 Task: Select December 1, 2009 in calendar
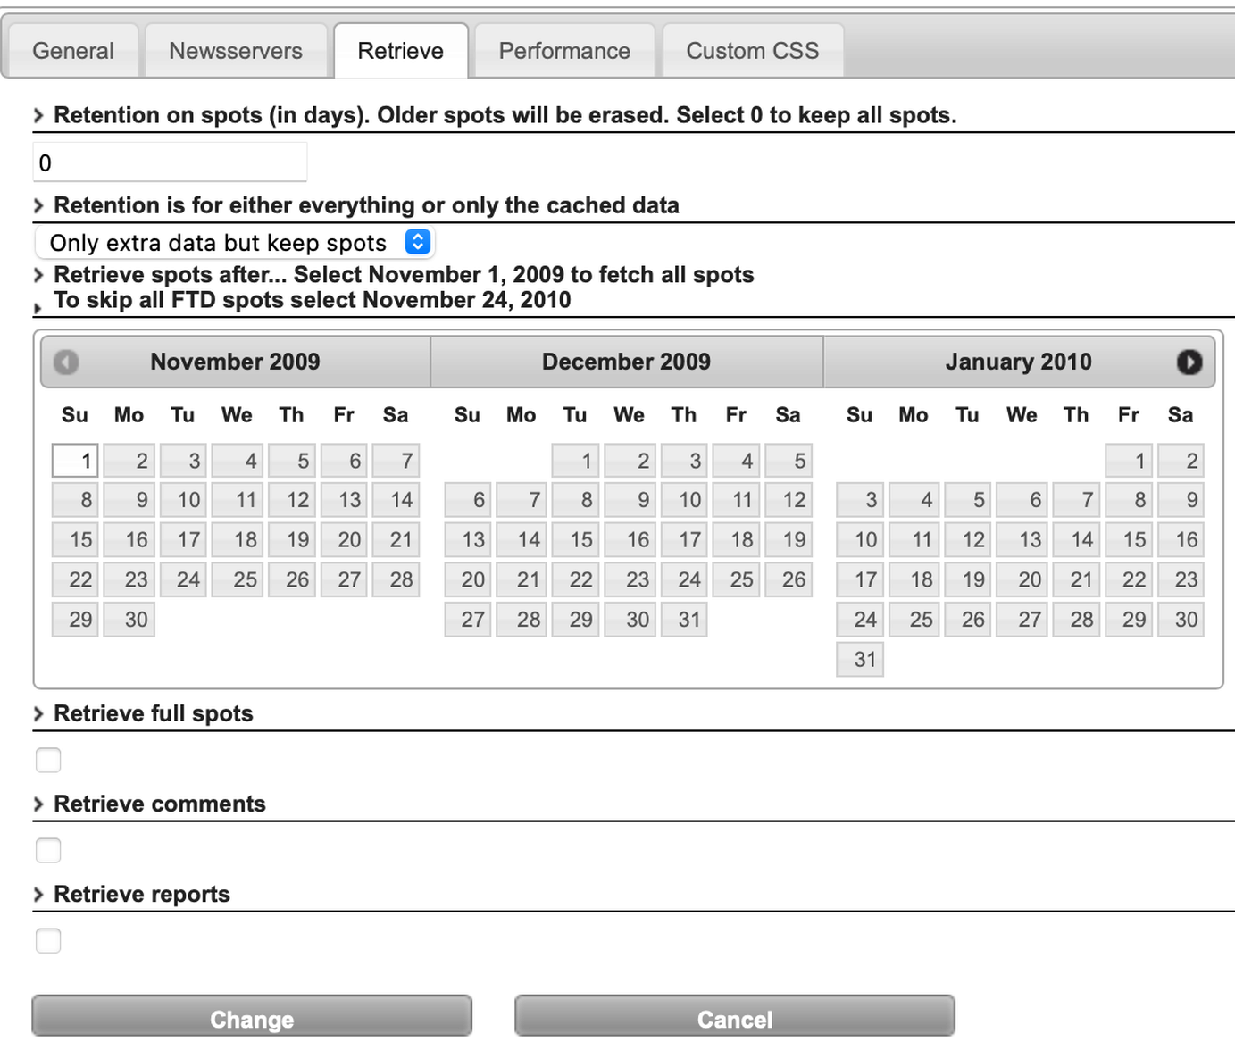pos(576,461)
